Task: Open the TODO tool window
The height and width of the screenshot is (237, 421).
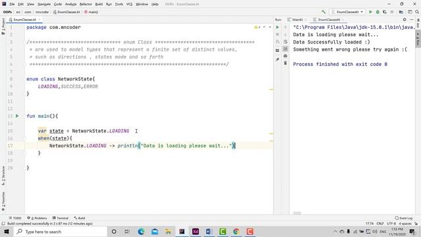Action: tap(15, 218)
